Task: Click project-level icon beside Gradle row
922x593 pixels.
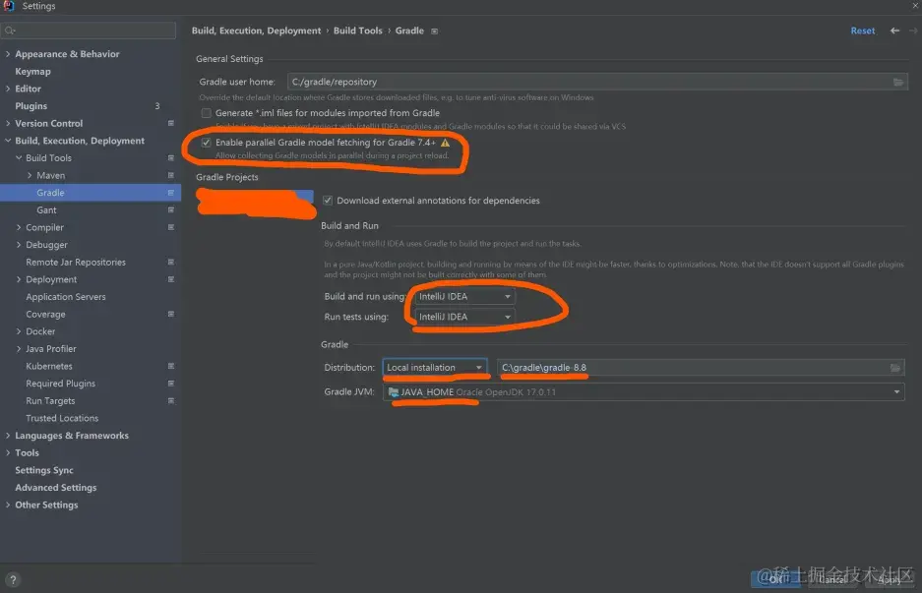Action: 170,192
